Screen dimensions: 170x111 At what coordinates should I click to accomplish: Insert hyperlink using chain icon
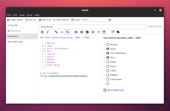coord(56,32)
